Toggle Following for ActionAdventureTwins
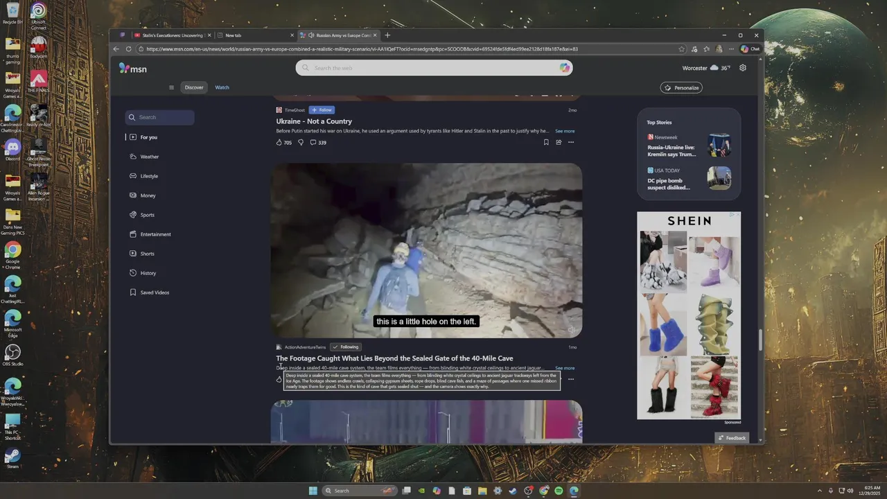The height and width of the screenshot is (499, 887). pos(346,347)
